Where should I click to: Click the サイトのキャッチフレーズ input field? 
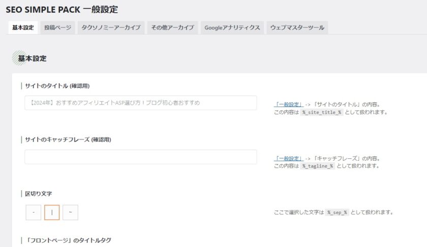click(140, 157)
